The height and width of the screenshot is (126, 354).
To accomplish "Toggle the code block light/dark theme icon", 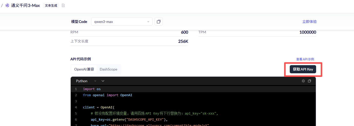I will point(303,81).
